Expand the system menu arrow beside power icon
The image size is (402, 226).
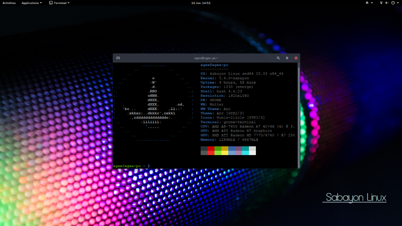click(397, 3)
